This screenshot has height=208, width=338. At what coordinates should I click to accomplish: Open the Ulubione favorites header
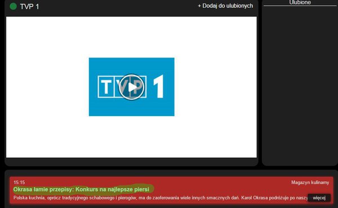click(300, 2)
